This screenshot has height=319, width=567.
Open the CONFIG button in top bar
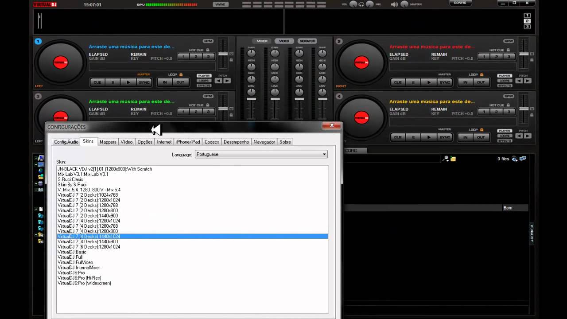point(460,3)
